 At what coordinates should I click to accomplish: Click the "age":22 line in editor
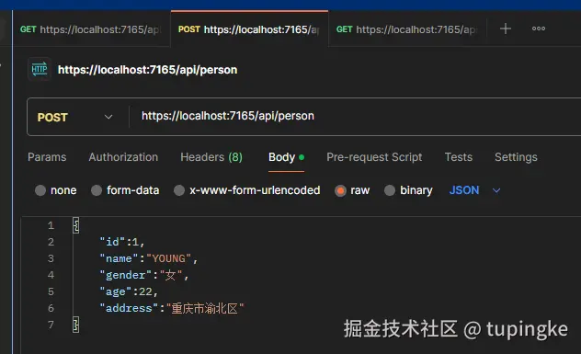[x=129, y=291]
